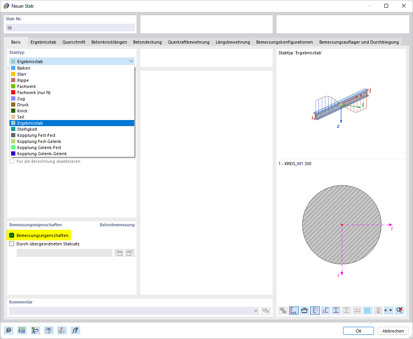Choose Zug from the Stabtyp list
This screenshot has width=413, height=339.
(x=72, y=99)
